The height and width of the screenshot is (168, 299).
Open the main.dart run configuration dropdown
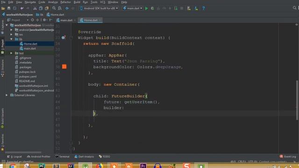(133, 8)
